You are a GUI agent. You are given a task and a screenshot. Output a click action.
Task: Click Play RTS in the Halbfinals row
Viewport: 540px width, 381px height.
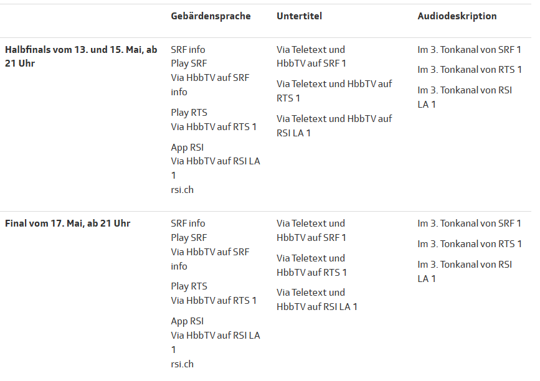coord(189,113)
